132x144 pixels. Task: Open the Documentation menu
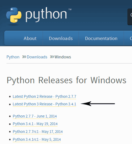click(101, 38)
